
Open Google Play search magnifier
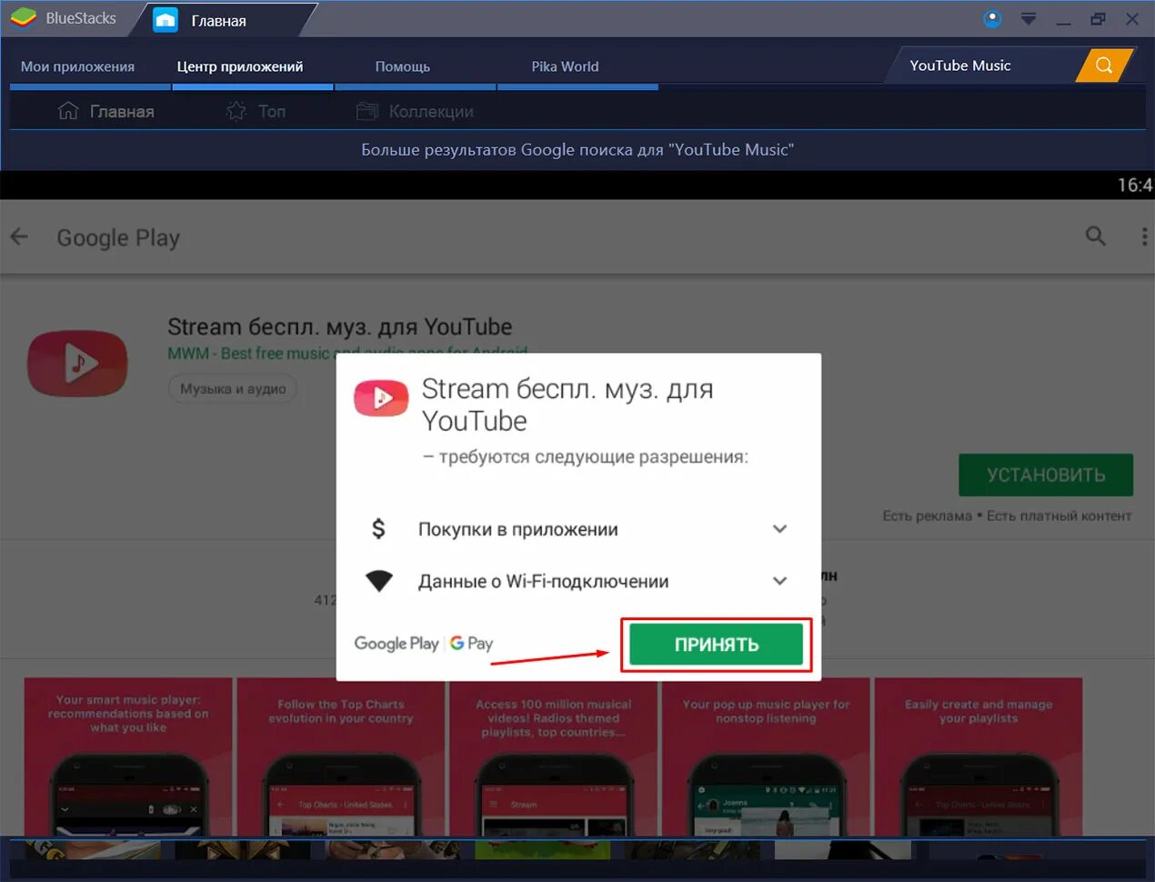point(1096,236)
